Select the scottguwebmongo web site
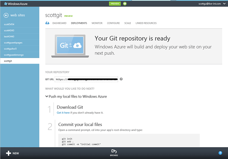This screenshot has height=159, width=228. click(x=20, y=55)
